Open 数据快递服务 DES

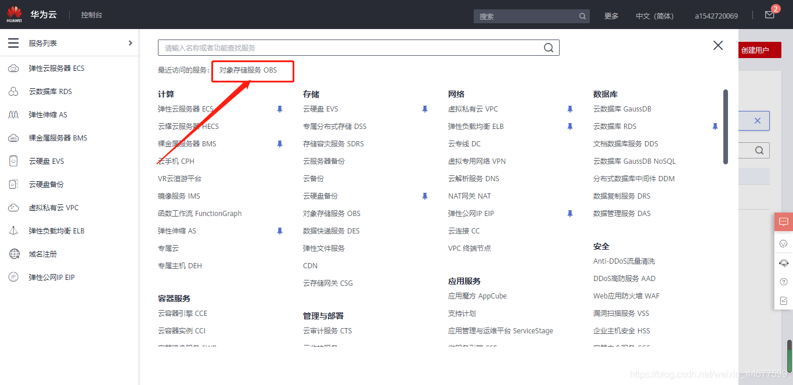(331, 231)
